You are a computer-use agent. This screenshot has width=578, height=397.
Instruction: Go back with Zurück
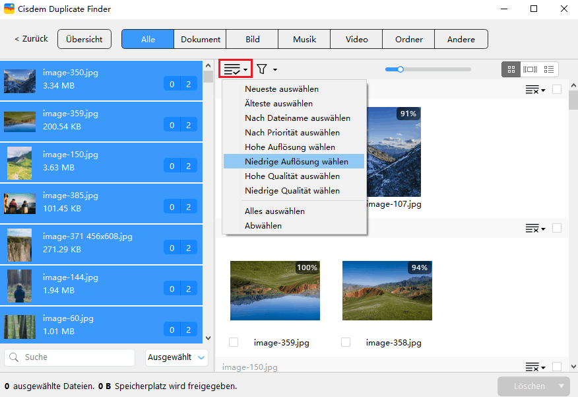point(31,39)
